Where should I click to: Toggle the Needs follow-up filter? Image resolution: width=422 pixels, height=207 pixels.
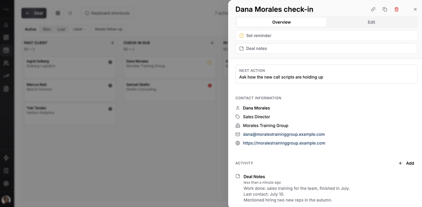coord(108,29)
